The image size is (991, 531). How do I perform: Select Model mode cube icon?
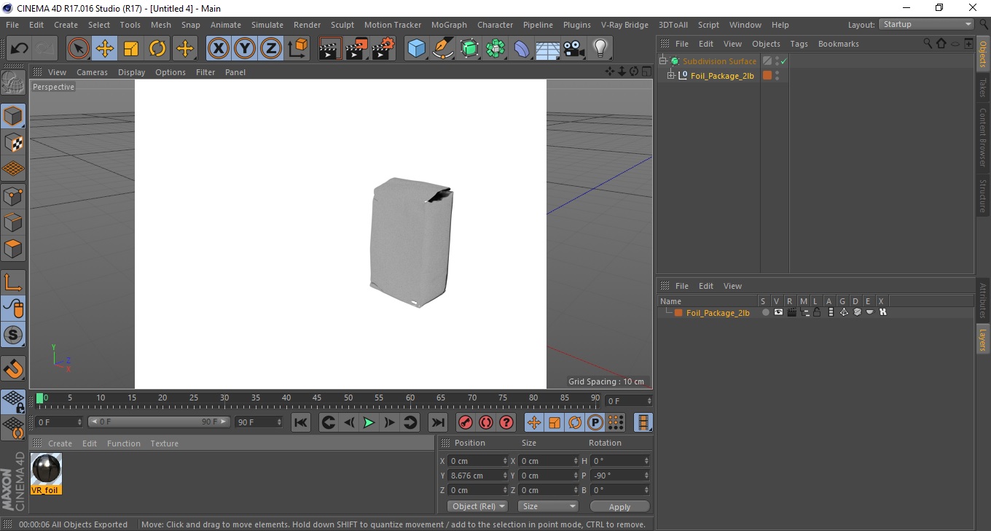pos(13,115)
